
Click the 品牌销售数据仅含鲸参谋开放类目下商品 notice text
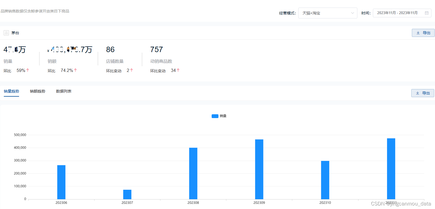pos(35,11)
